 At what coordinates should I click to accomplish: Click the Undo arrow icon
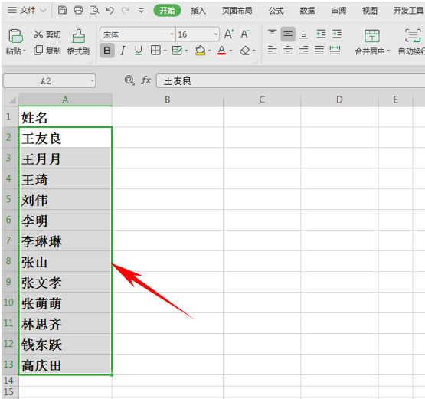tap(110, 11)
